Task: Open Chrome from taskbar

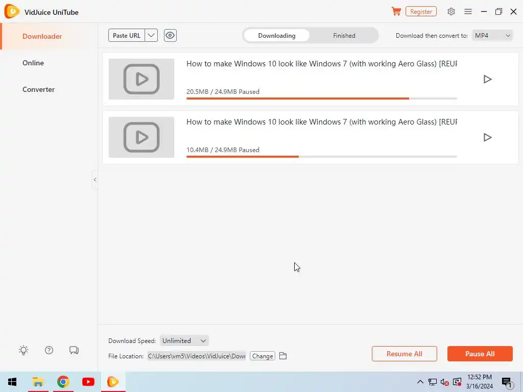Action: [x=63, y=382]
